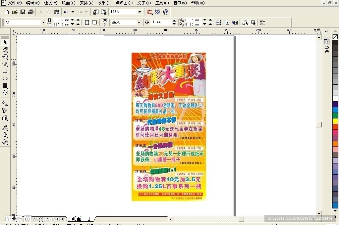
Task: Click the Print icon
Action: [31, 12]
